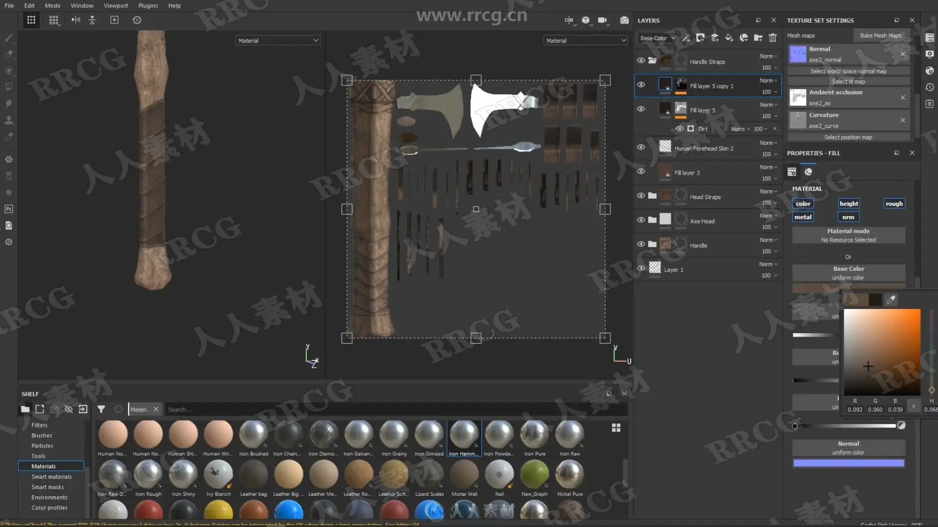
Task: Click the camera screenshot icon in viewport toolbar
Action: (624, 20)
